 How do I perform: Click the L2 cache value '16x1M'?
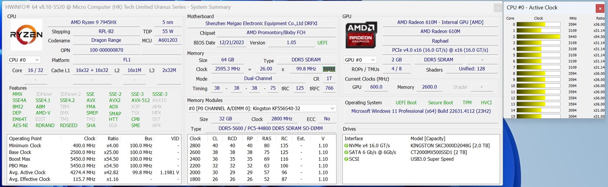(134, 70)
